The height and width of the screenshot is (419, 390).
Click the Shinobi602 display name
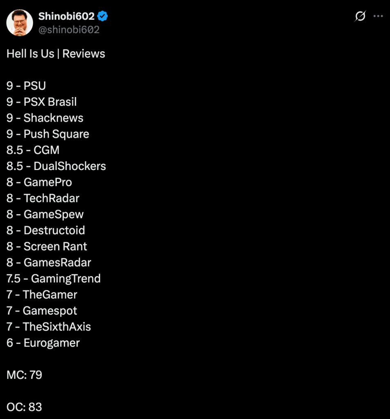(66, 16)
